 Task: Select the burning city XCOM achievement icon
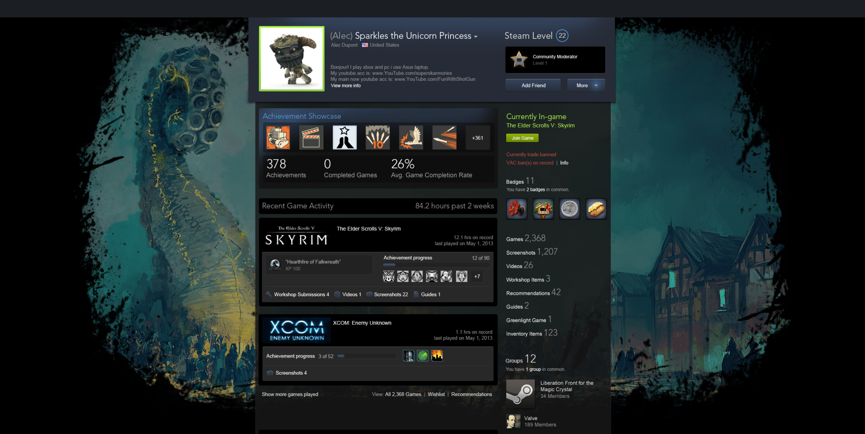[437, 356]
